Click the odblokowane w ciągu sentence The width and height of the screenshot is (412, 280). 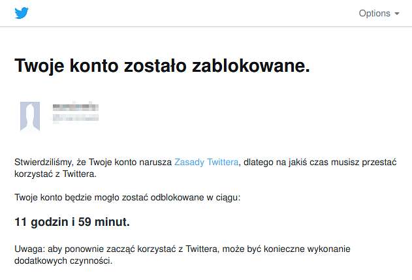click(127, 197)
